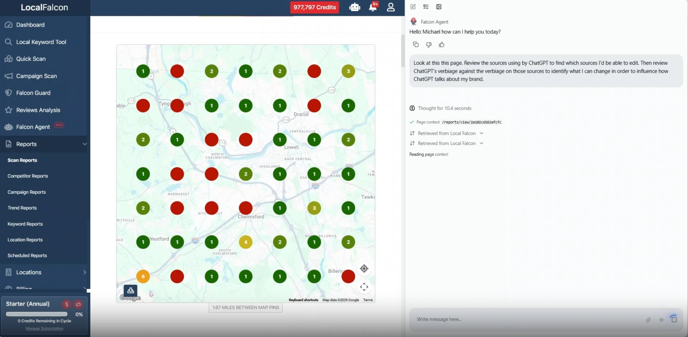Click the LocalFalcon logo
The image size is (688, 337).
coord(44,7)
